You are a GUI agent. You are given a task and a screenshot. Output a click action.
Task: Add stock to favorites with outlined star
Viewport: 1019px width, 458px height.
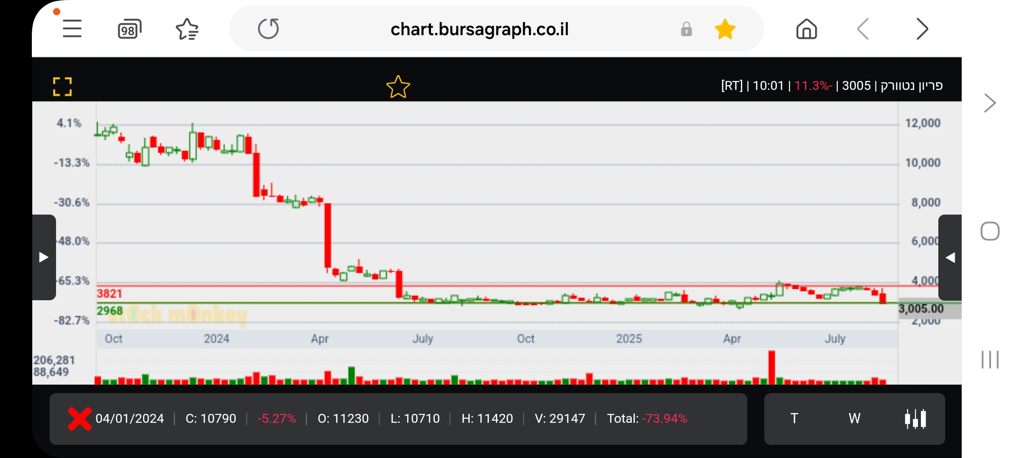coord(398,87)
